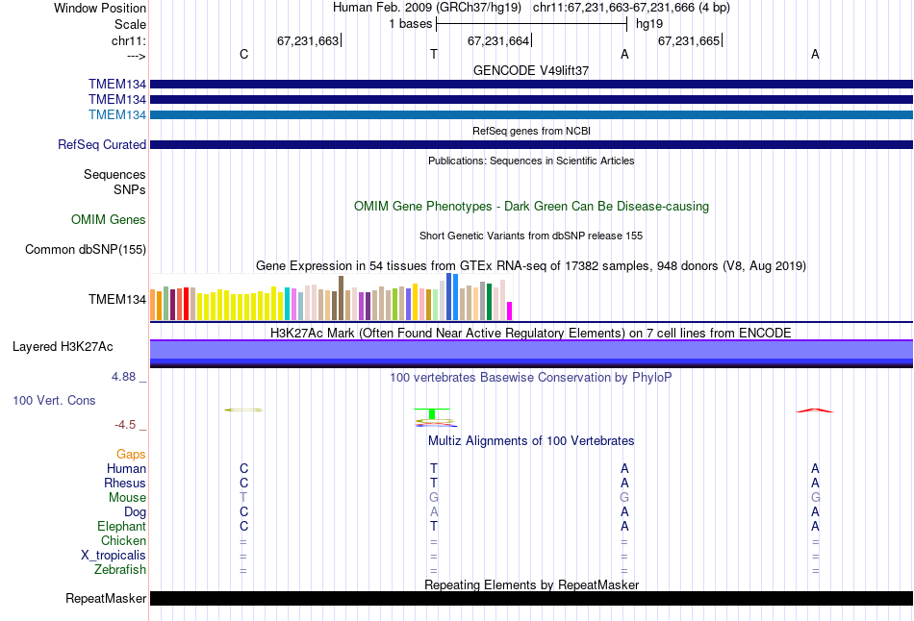Click the 67,231,663 ruler position
This screenshot has width=914, height=621.
[x=308, y=40]
